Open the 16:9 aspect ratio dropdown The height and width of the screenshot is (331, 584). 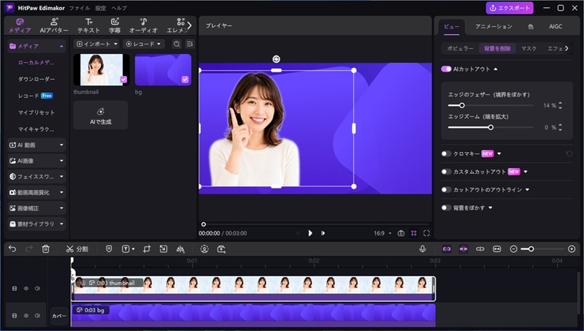(x=383, y=233)
